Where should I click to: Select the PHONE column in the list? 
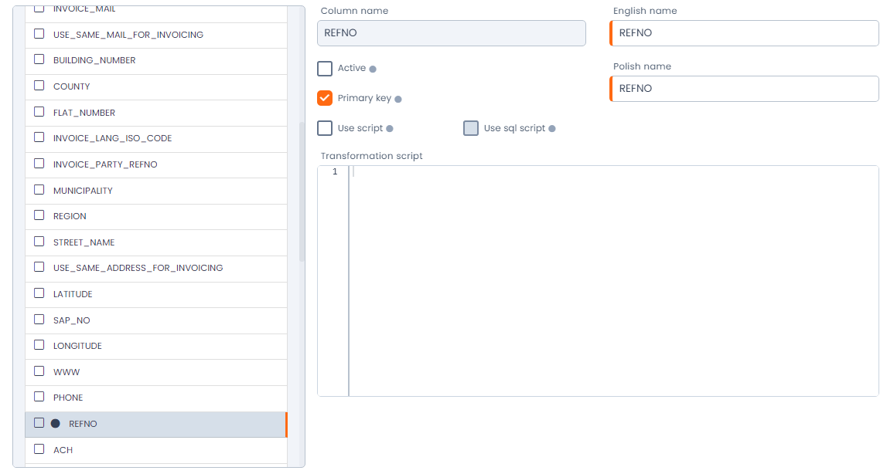[x=68, y=398]
